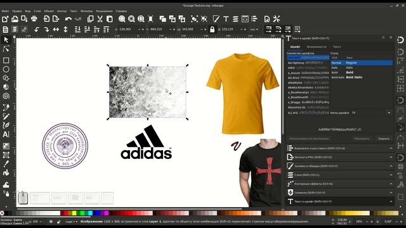
Task: Open Fill and Stroke dialog icon
Action: coord(216,19)
